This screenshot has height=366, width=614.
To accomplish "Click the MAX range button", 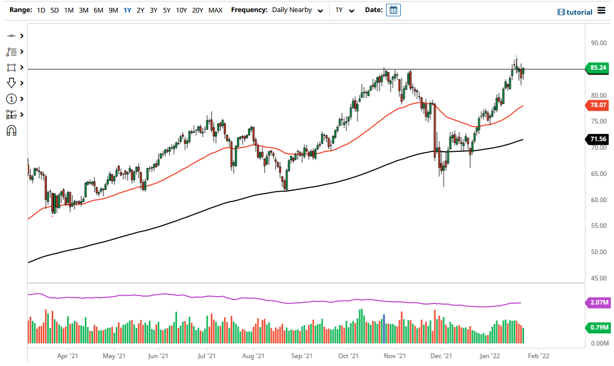I will coord(215,10).
